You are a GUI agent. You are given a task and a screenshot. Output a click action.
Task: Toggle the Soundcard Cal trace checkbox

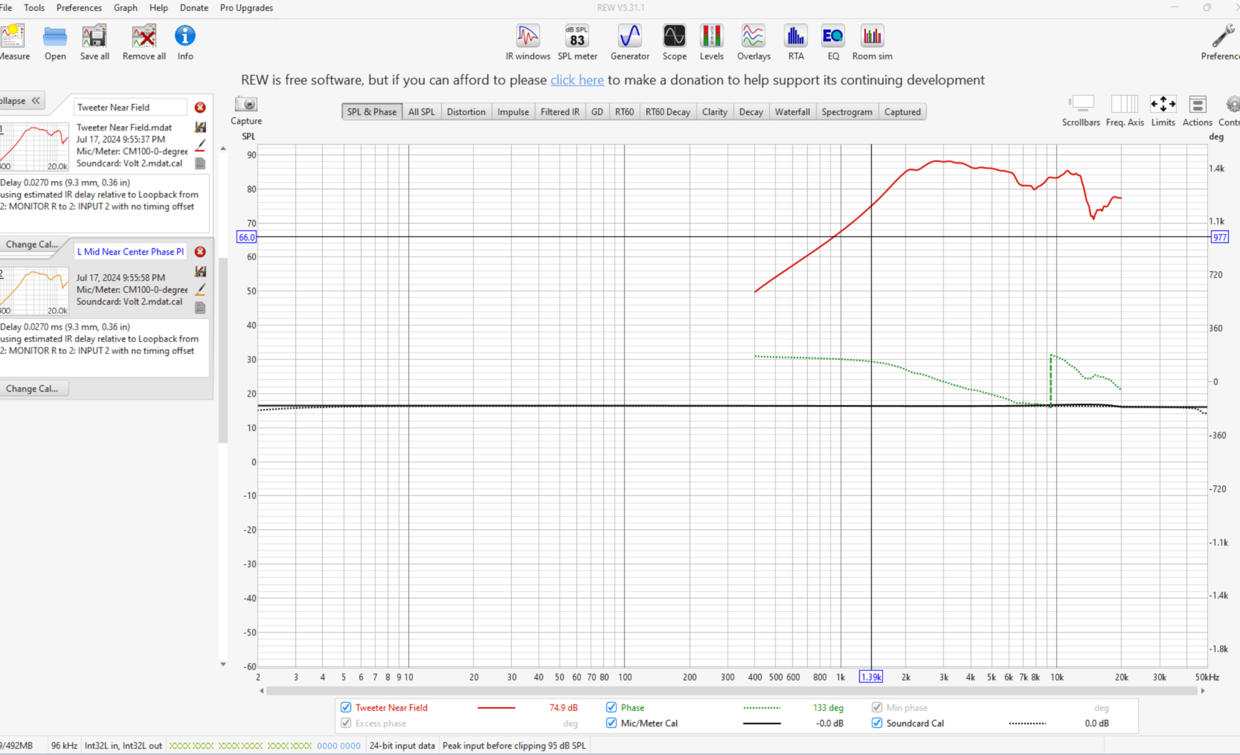877,723
